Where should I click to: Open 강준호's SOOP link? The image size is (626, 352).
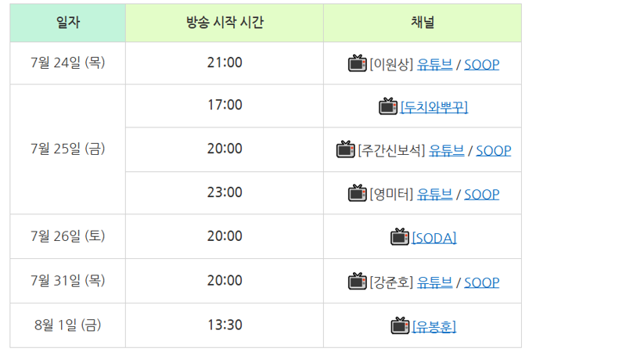[481, 282]
